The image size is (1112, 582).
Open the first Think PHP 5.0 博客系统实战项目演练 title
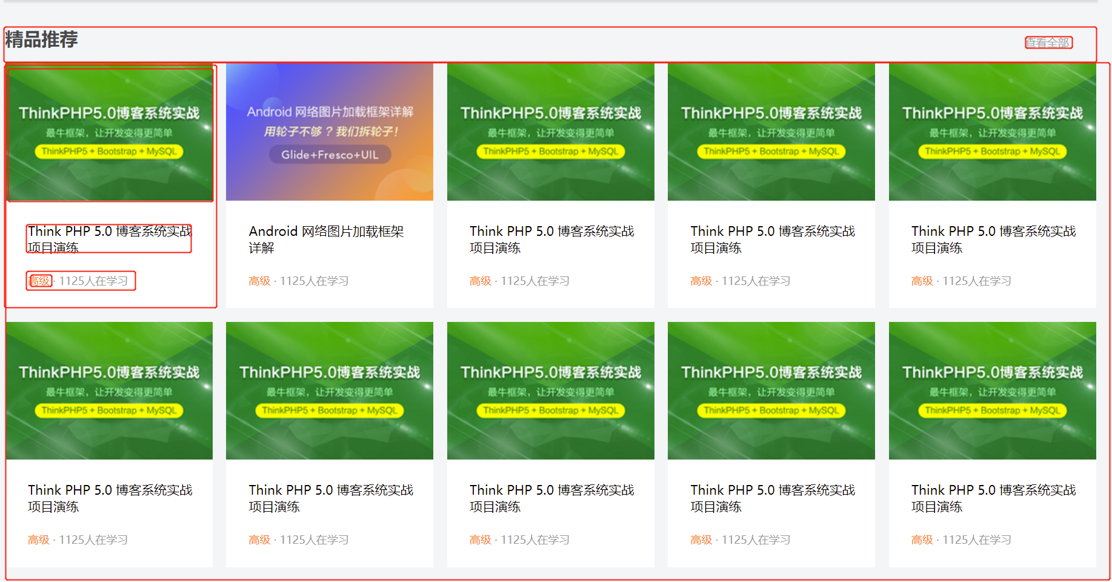pos(109,239)
